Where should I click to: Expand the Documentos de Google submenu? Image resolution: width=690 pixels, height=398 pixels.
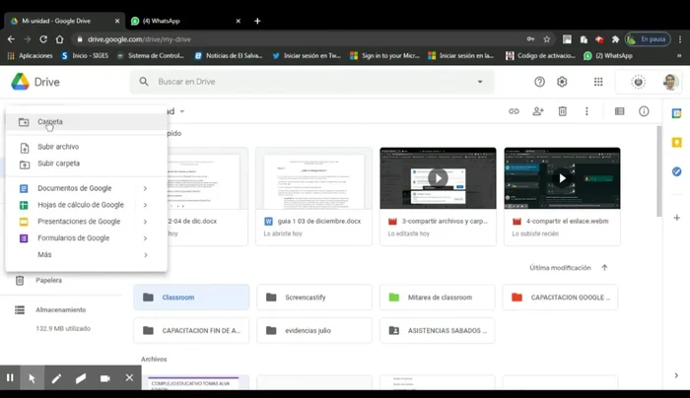(x=145, y=188)
